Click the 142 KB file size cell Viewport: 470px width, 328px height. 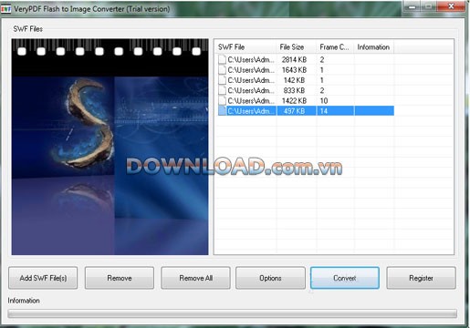(x=294, y=80)
